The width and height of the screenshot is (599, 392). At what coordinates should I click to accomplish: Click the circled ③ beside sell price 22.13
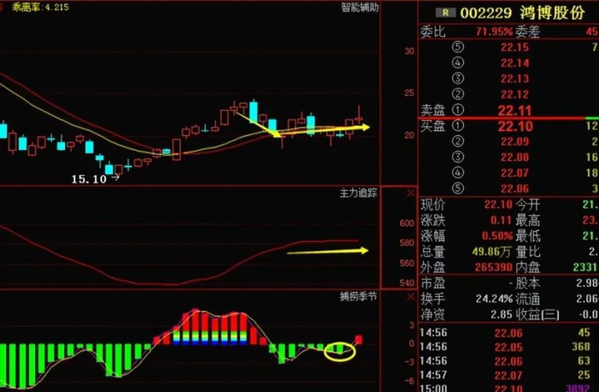click(457, 78)
